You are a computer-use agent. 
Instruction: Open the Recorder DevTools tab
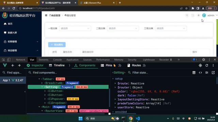click(x=166, y=60)
